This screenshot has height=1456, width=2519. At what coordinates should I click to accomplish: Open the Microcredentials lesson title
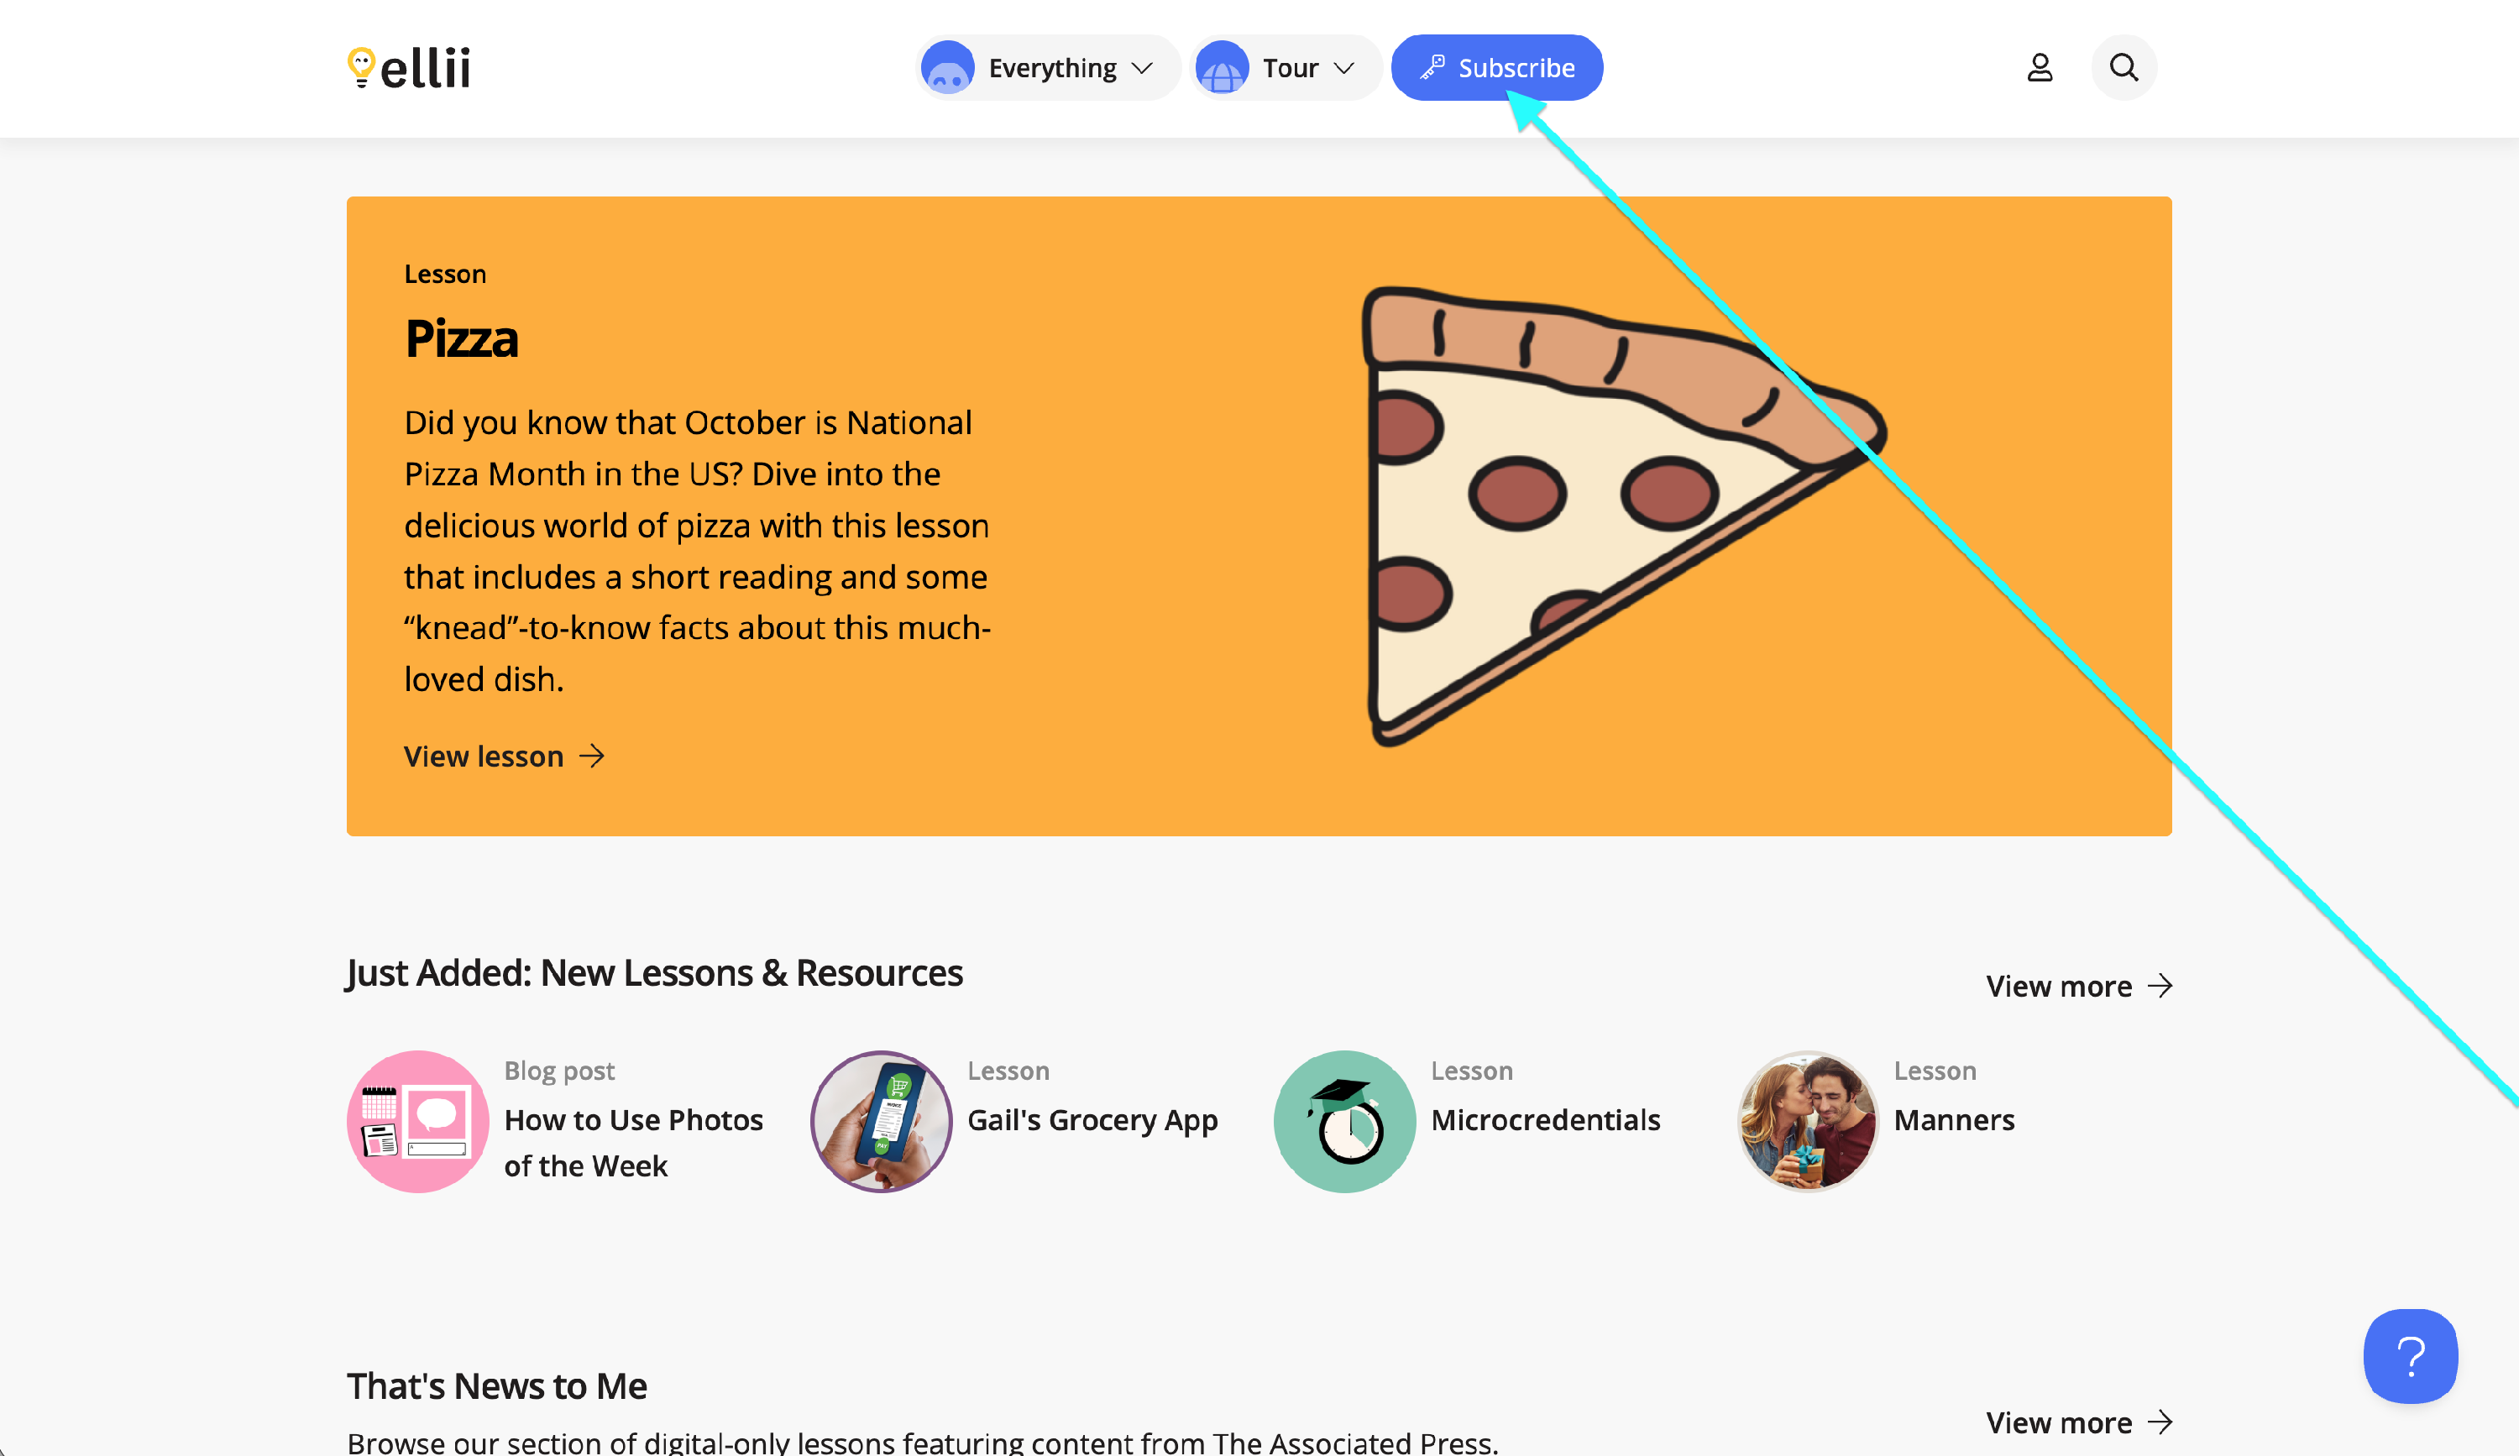pos(1544,1120)
